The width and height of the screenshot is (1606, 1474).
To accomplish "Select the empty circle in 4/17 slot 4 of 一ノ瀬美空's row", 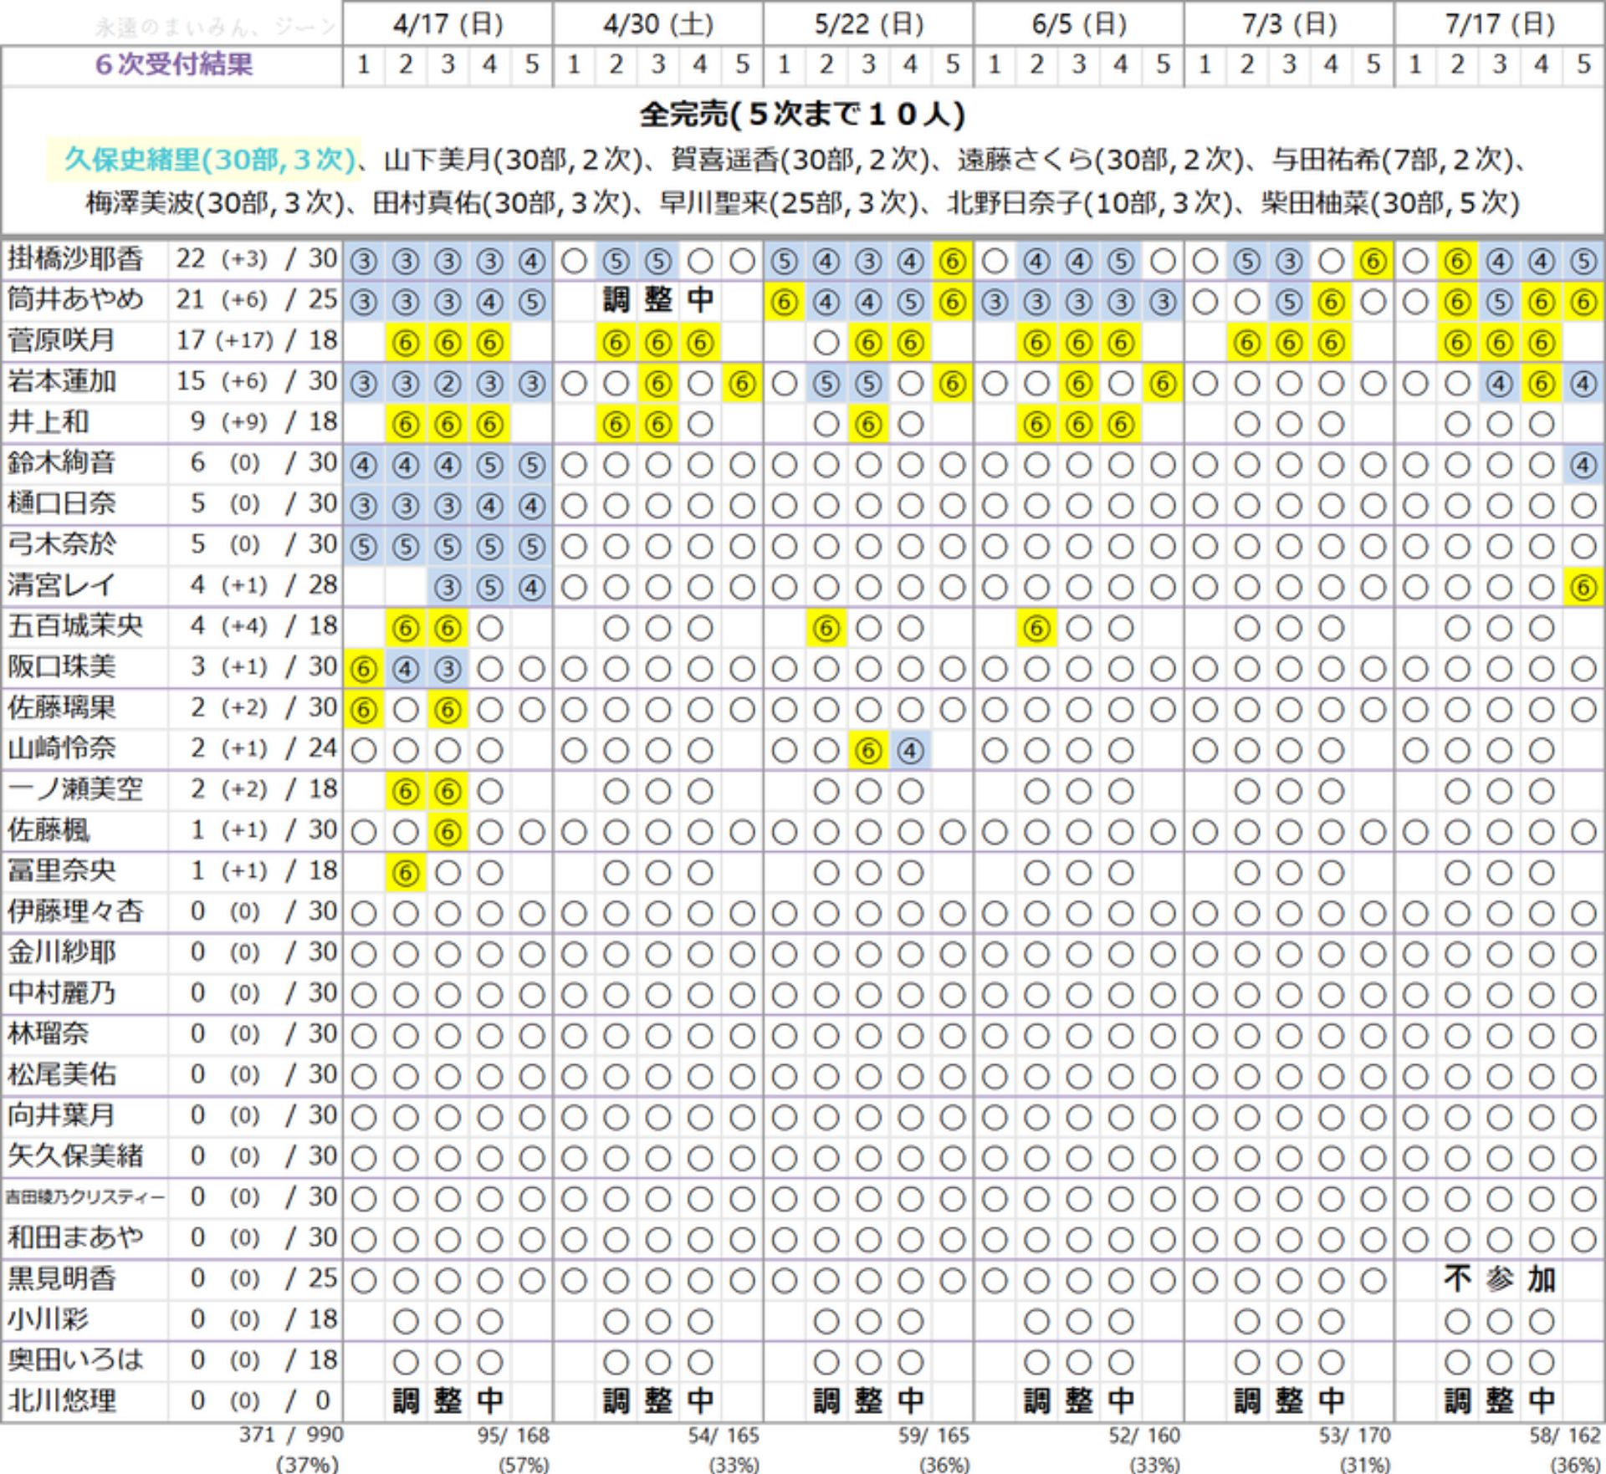I will [x=490, y=791].
